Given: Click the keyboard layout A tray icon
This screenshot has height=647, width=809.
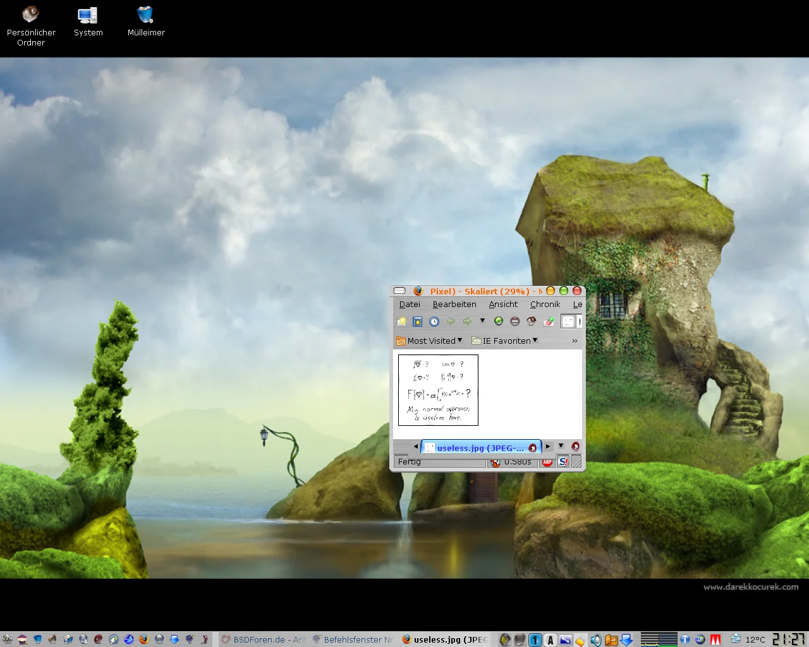Looking at the screenshot, I should click(x=550, y=640).
